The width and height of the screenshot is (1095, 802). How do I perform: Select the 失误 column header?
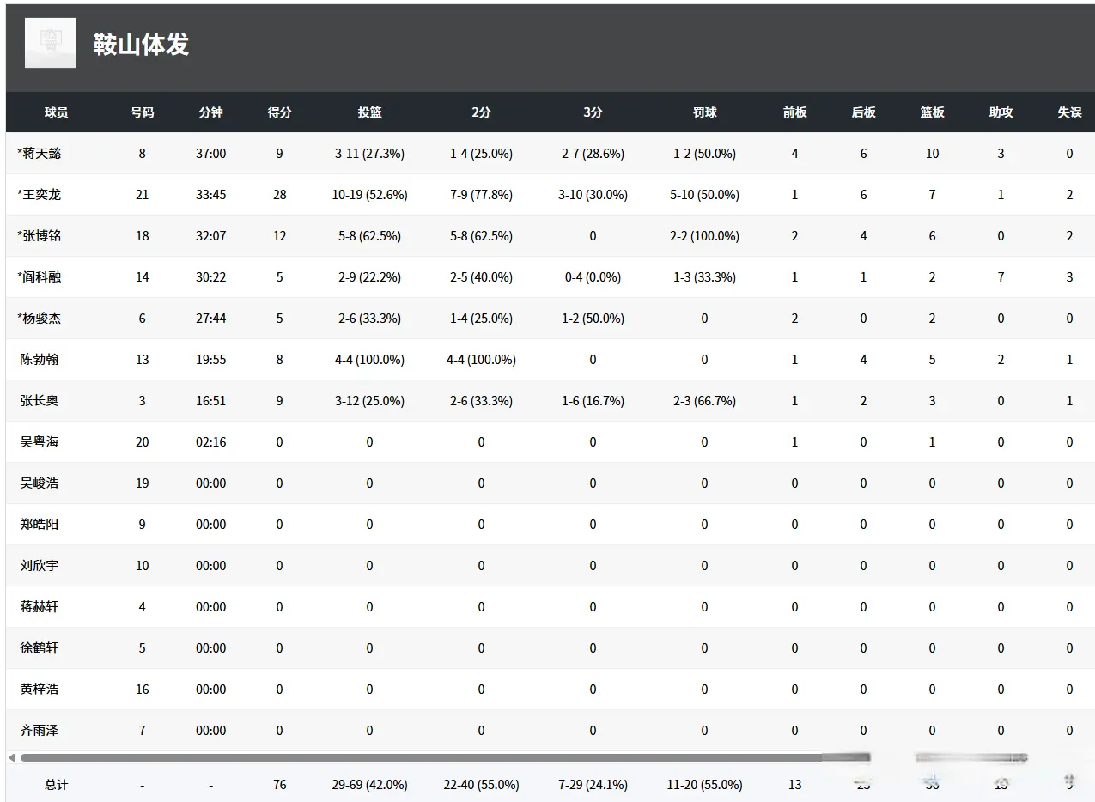[1069, 112]
